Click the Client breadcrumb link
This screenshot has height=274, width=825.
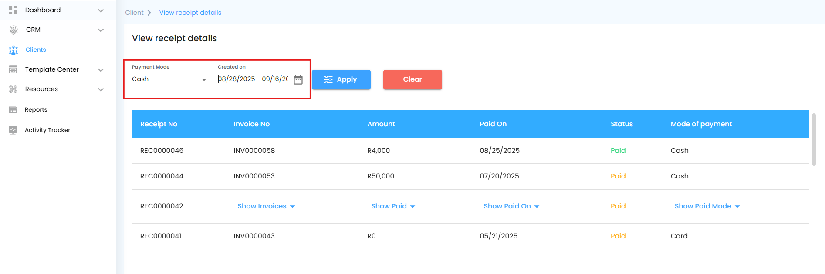134,13
